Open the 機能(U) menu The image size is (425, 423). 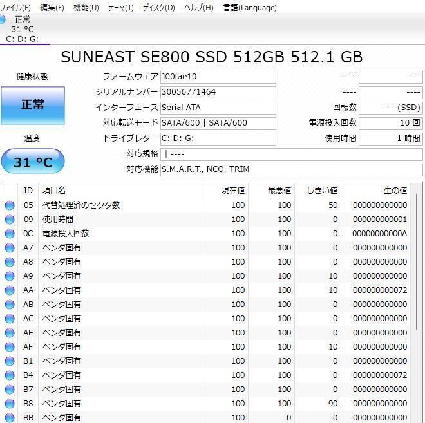pos(86,7)
